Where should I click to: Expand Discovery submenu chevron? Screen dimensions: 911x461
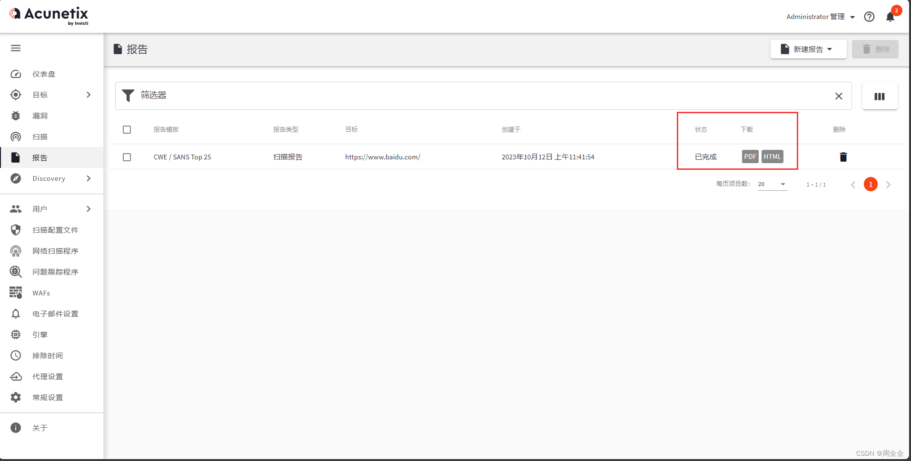point(89,178)
